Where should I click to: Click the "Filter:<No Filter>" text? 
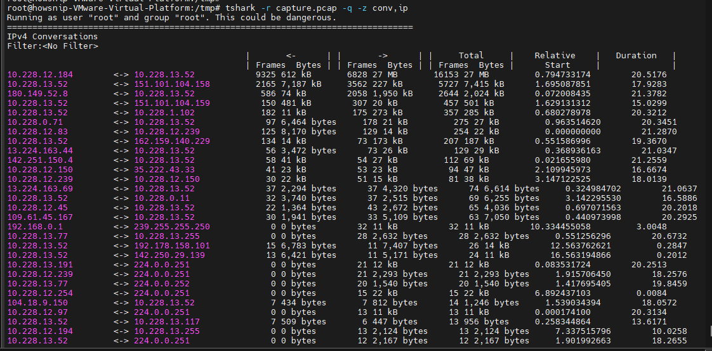pyautogui.click(x=52, y=46)
